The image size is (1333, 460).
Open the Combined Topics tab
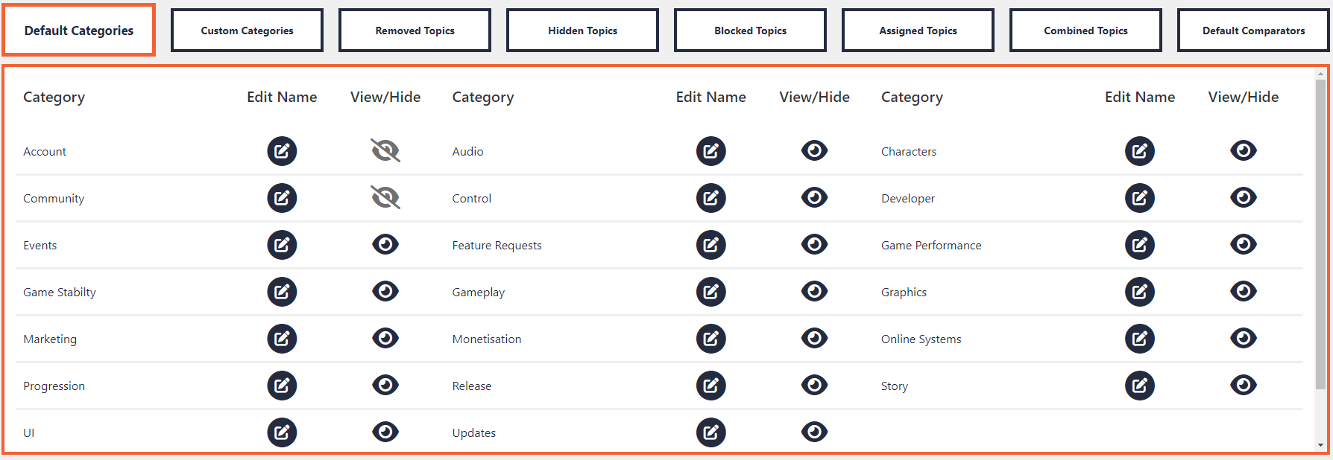pyautogui.click(x=1085, y=31)
